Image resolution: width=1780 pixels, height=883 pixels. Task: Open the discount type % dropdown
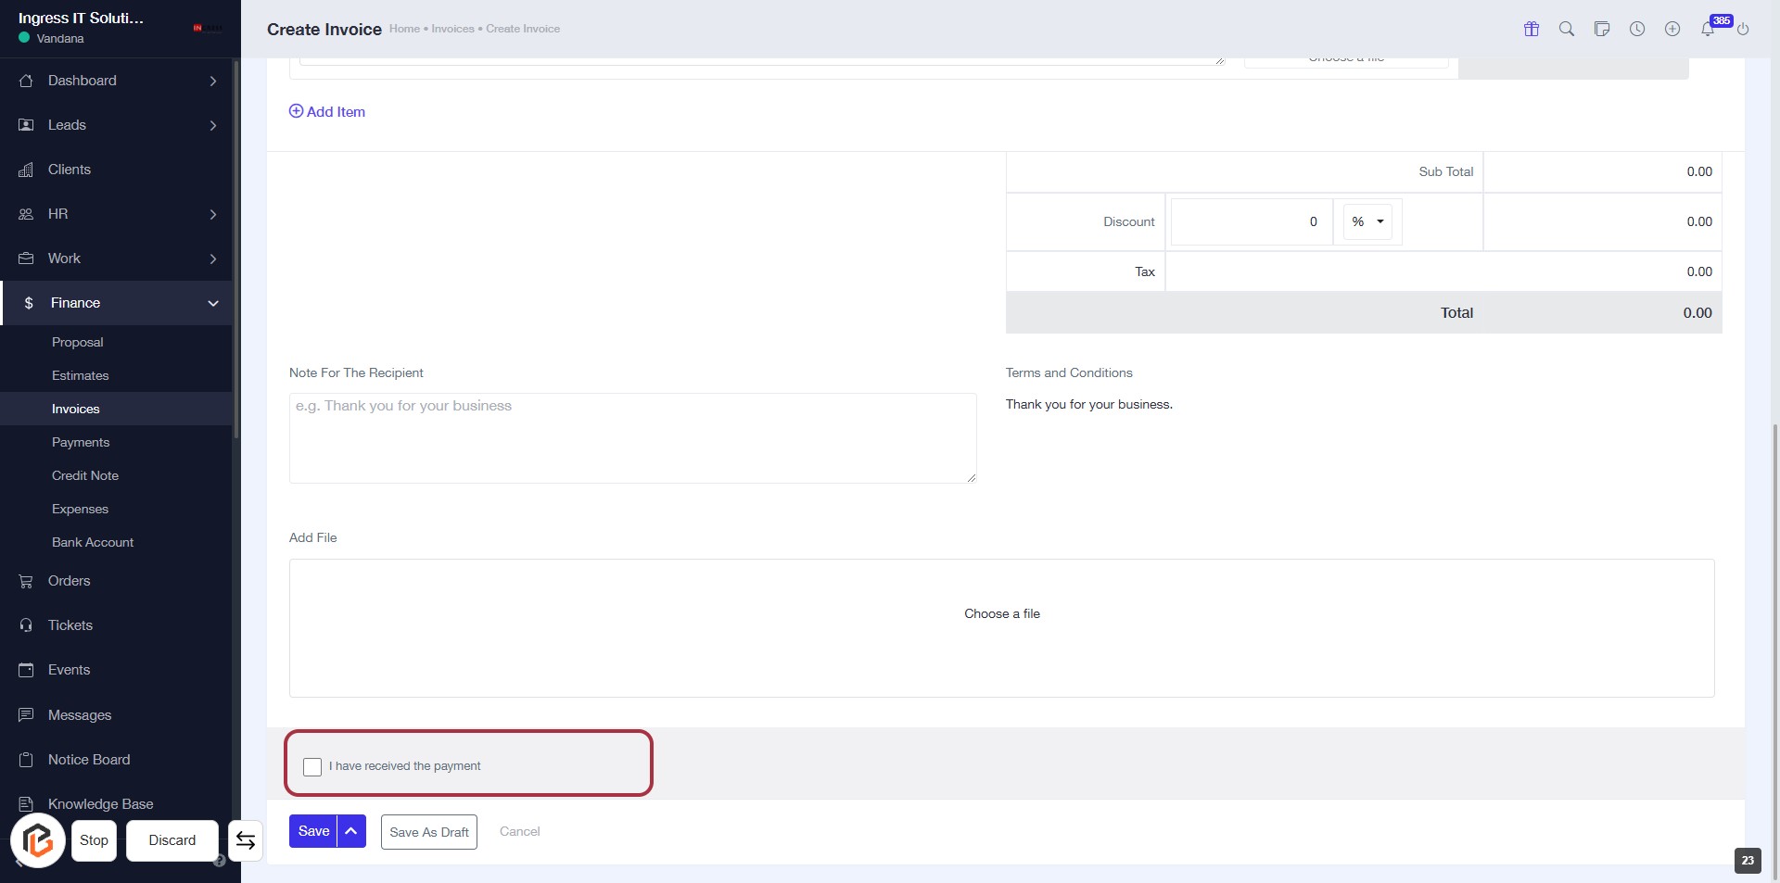coord(1367,222)
